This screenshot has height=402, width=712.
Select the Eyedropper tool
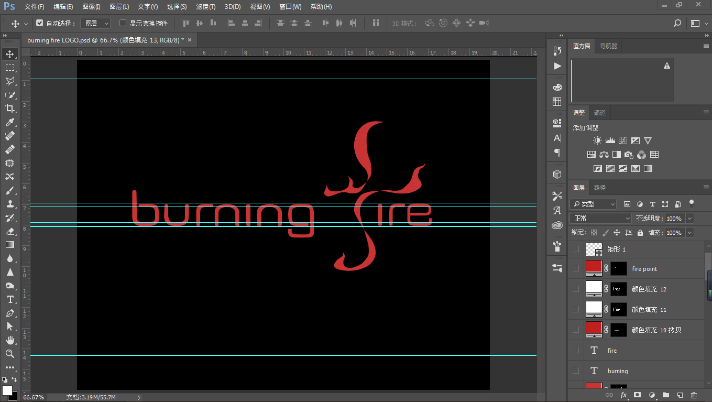pos(9,122)
